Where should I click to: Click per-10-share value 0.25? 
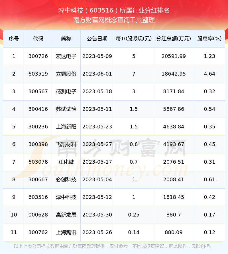coord(134,215)
